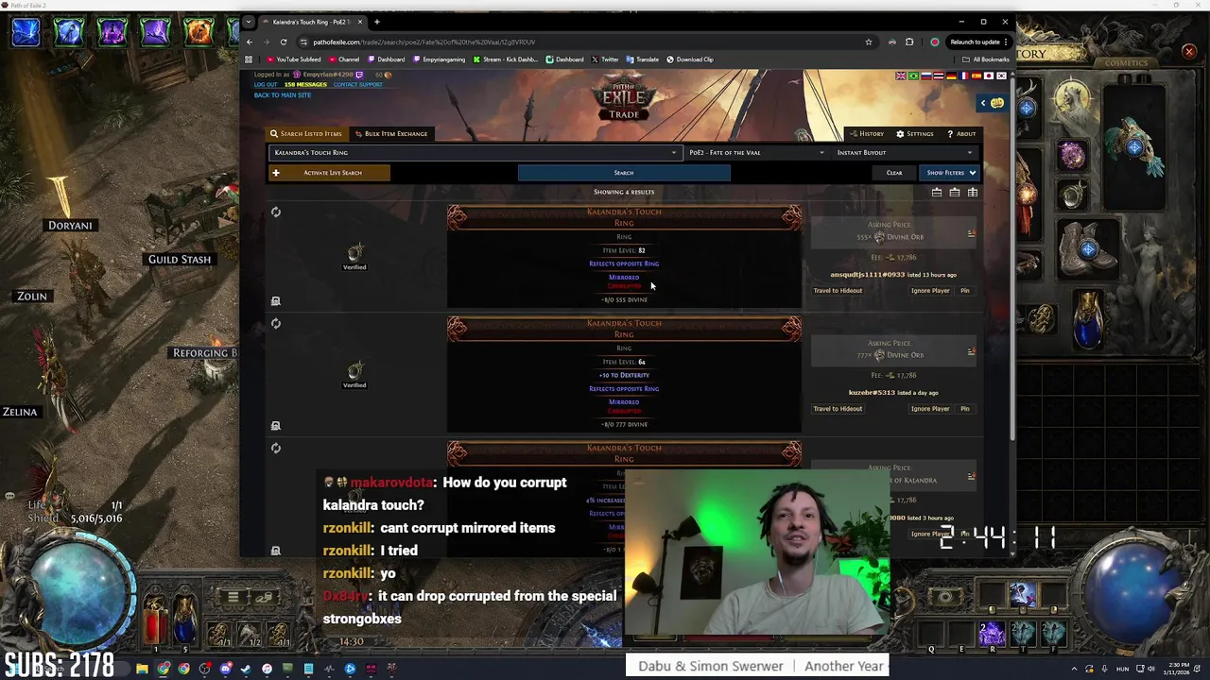
Task: Select the English UK flag language
Action: pos(902,76)
